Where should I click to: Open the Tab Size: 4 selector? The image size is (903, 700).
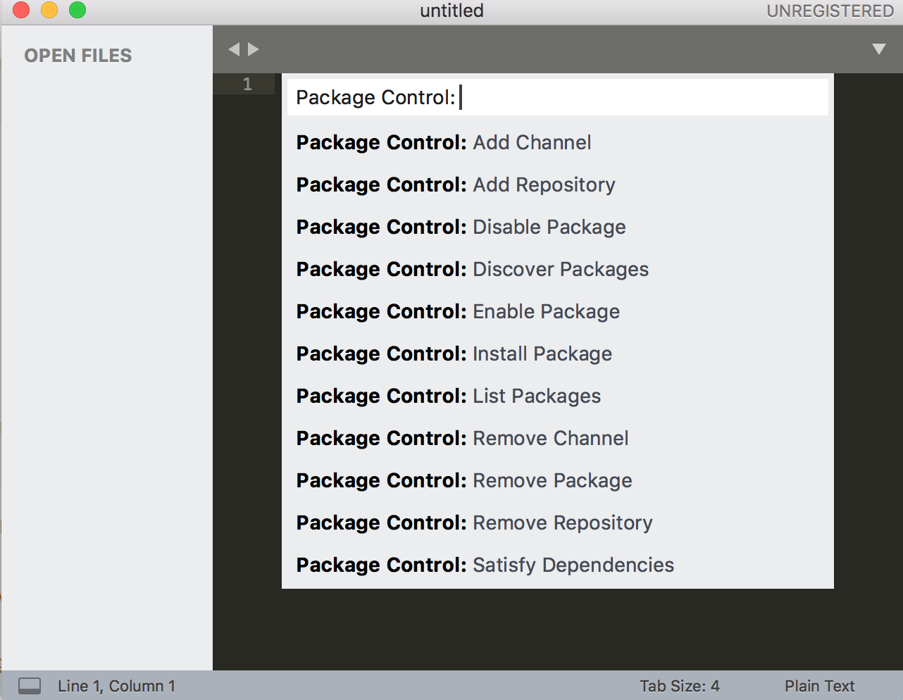[680, 686]
